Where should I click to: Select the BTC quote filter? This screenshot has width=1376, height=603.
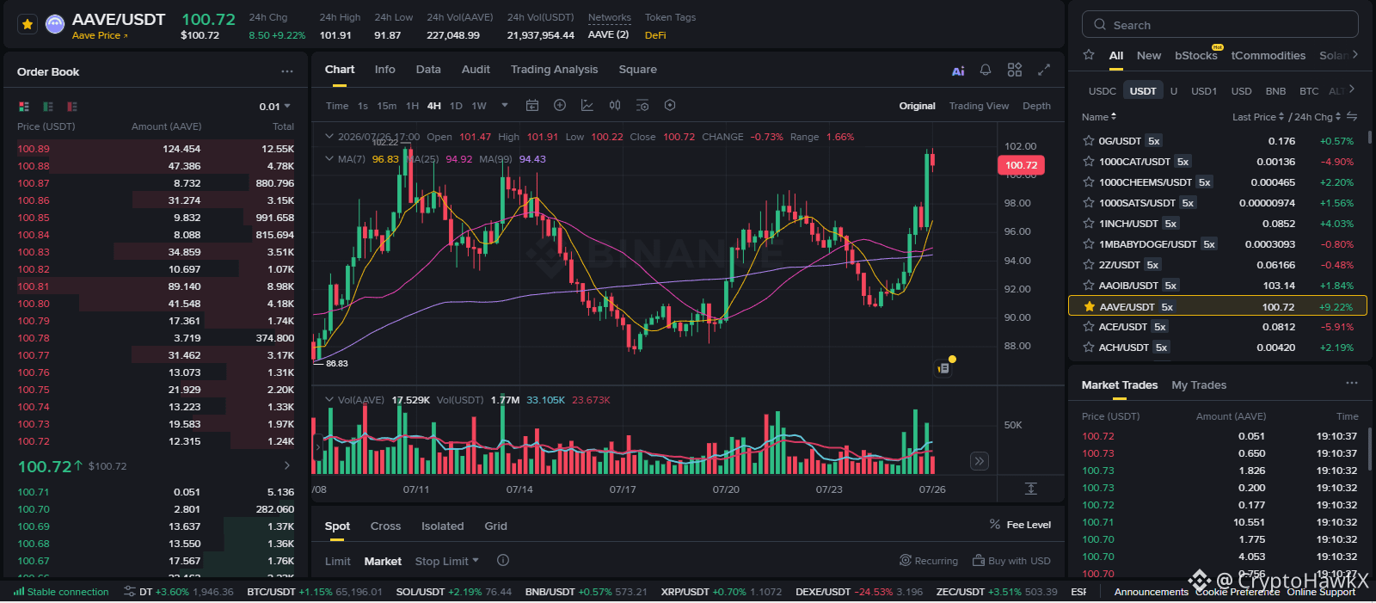pyautogui.click(x=1309, y=90)
